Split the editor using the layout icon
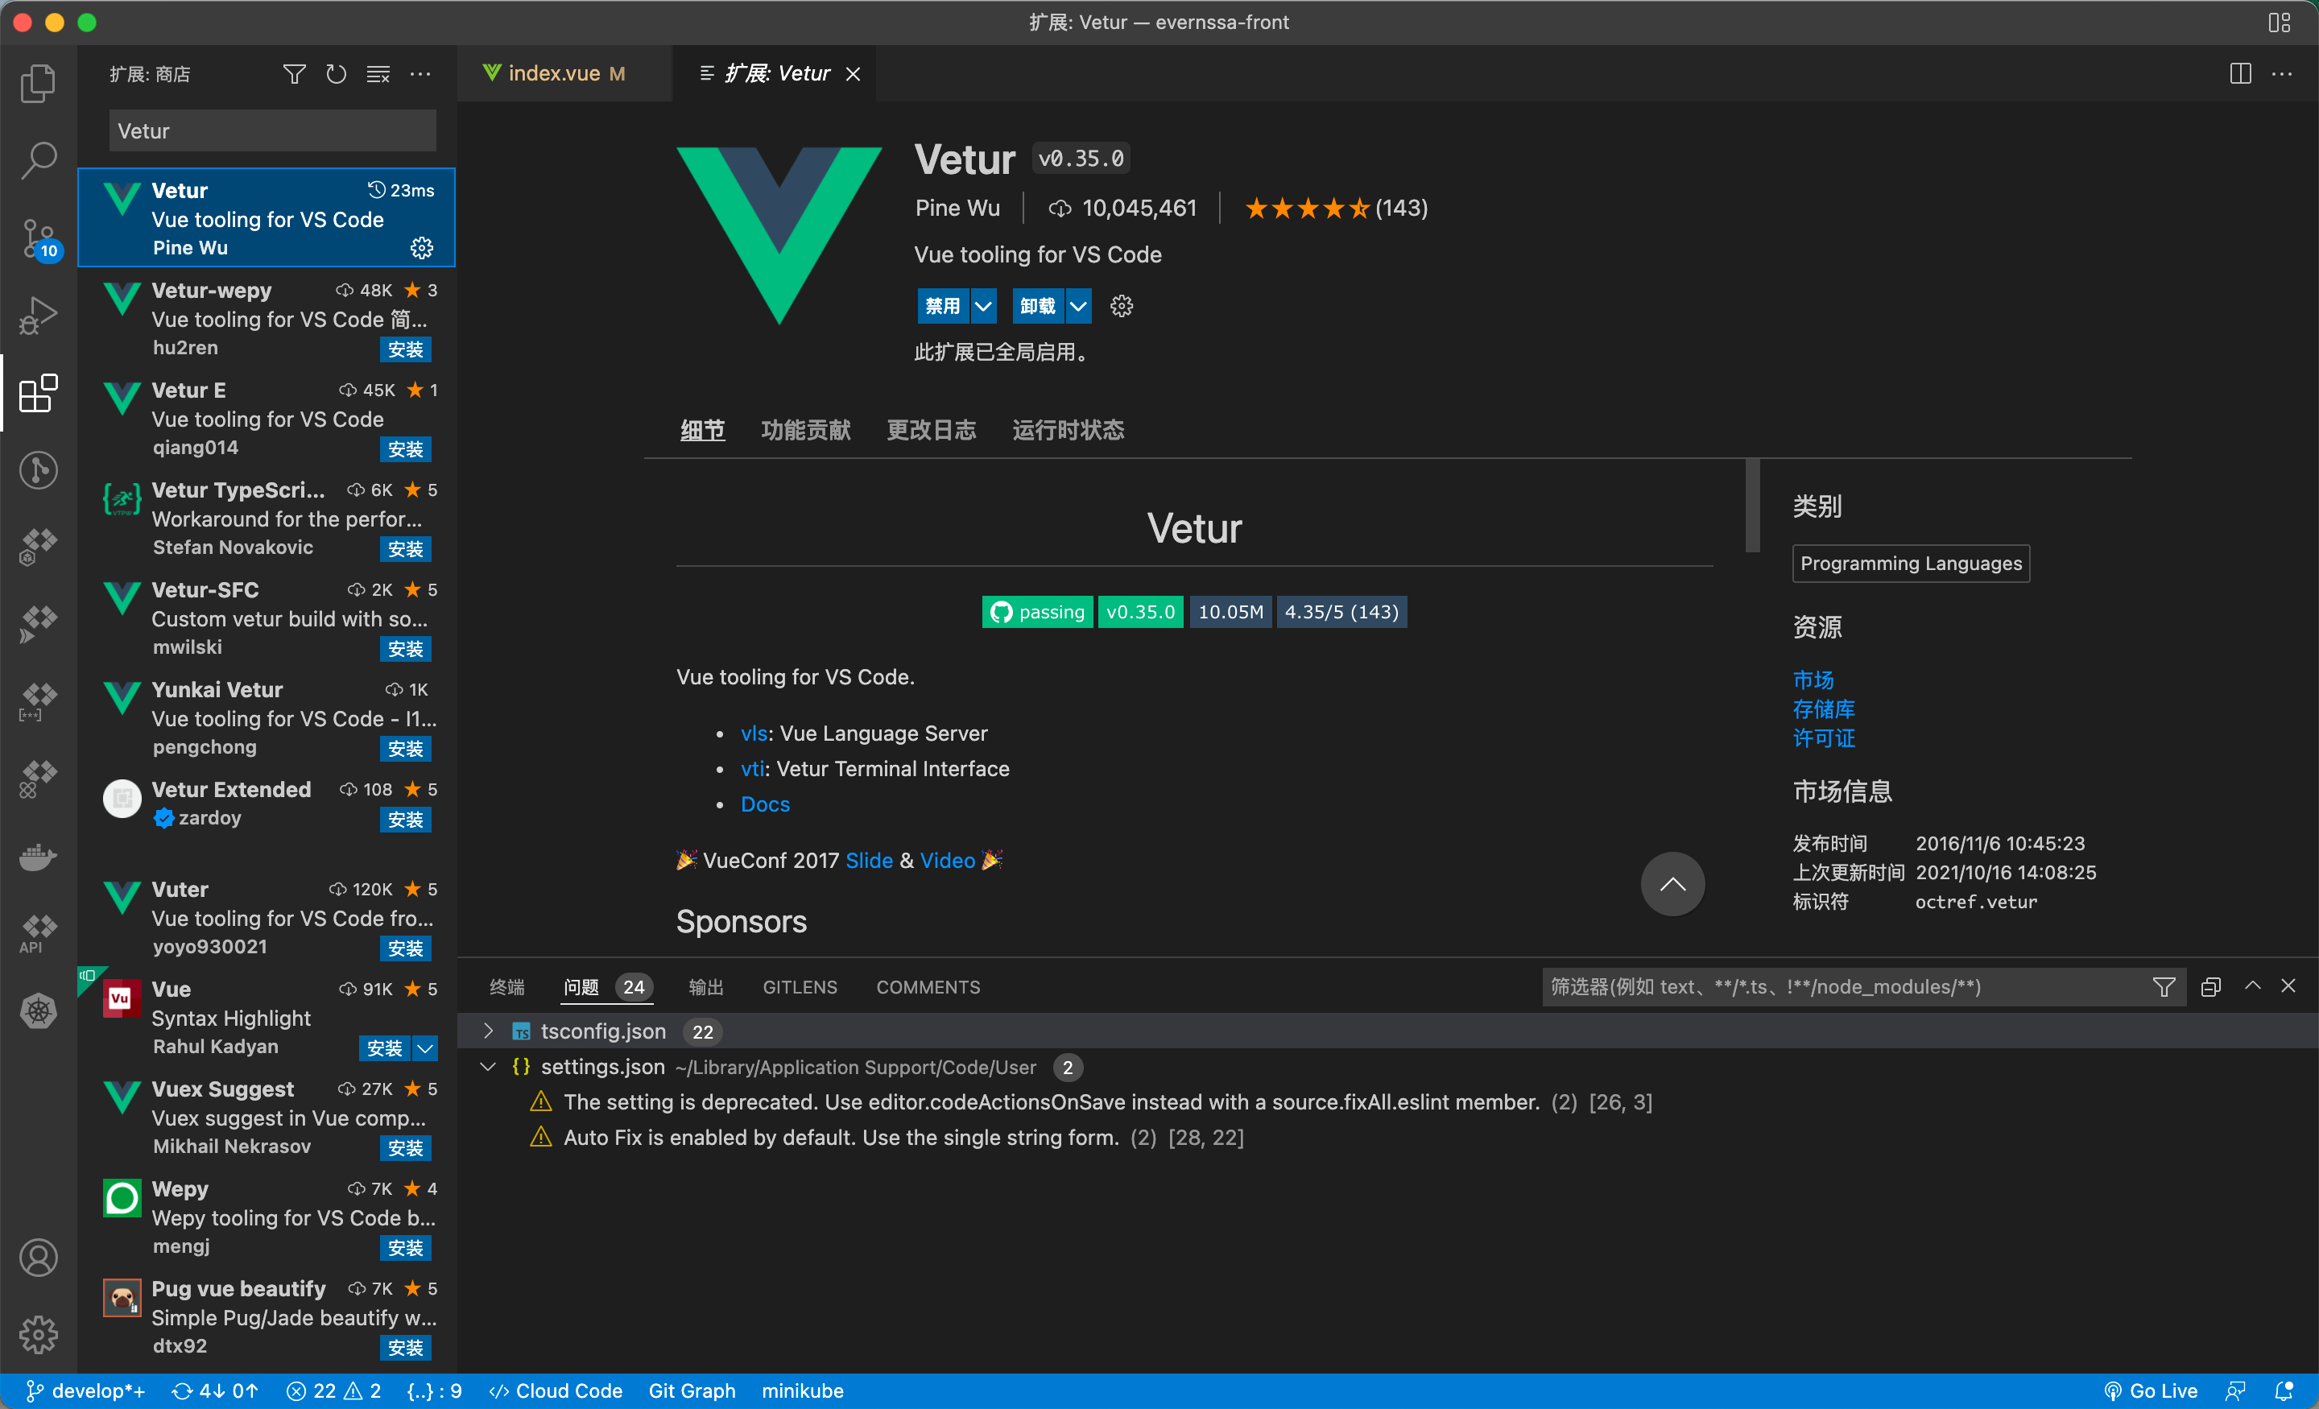The height and width of the screenshot is (1409, 2319). (x=2239, y=73)
